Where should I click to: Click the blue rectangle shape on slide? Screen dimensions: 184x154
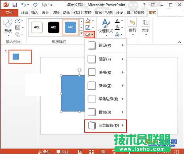[x=73, y=94]
